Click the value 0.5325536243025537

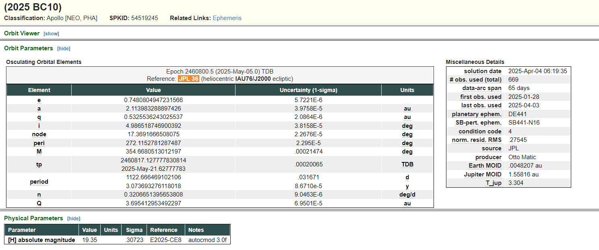pos(153,117)
